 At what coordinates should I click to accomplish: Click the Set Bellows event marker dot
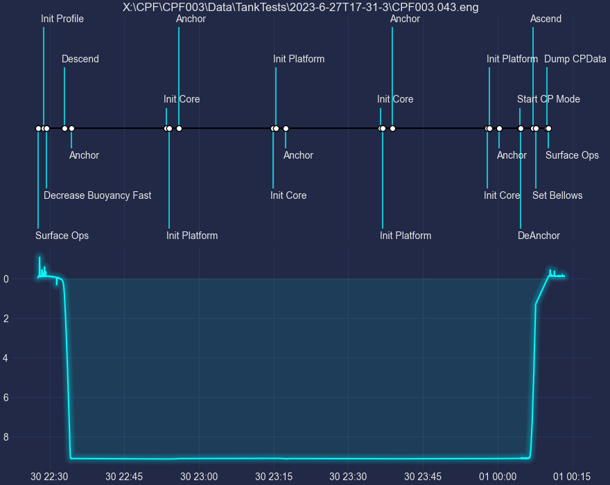tap(536, 128)
